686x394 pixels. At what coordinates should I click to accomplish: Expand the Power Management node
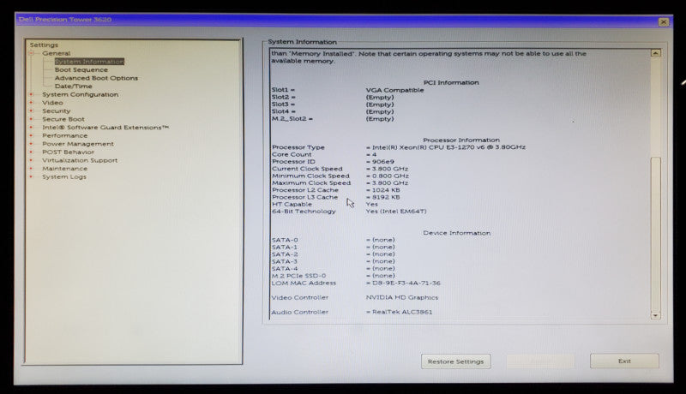coord(31,144)
